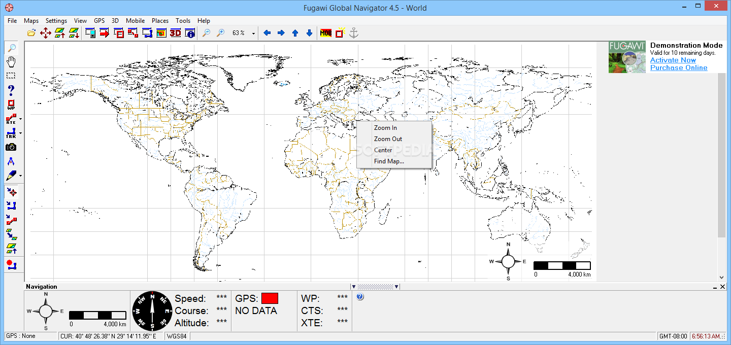This screenshot has height=345, width=731.
Task: Click the camera photo tool
Action: pyautogui.click(x=11, y=147)
